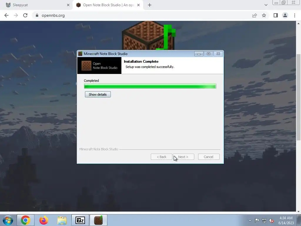Click scroll-down arrow of page scrollbar
Image resolution: width=301 pixels, height=226 pixels.
298,212
